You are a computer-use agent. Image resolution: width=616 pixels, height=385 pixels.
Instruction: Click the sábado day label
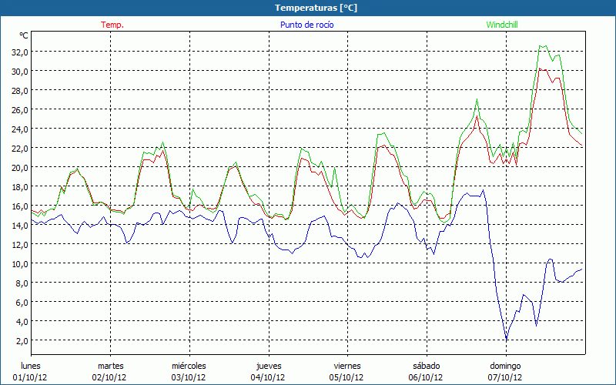point(426,366)
